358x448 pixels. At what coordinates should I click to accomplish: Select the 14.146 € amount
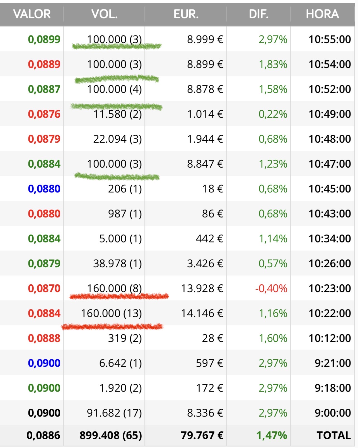[202, 313]
